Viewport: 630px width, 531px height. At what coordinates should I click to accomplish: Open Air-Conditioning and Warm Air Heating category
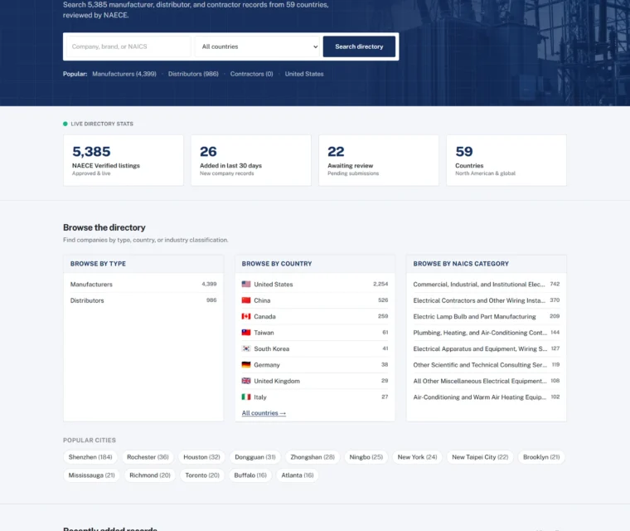(x=487, y=397)
